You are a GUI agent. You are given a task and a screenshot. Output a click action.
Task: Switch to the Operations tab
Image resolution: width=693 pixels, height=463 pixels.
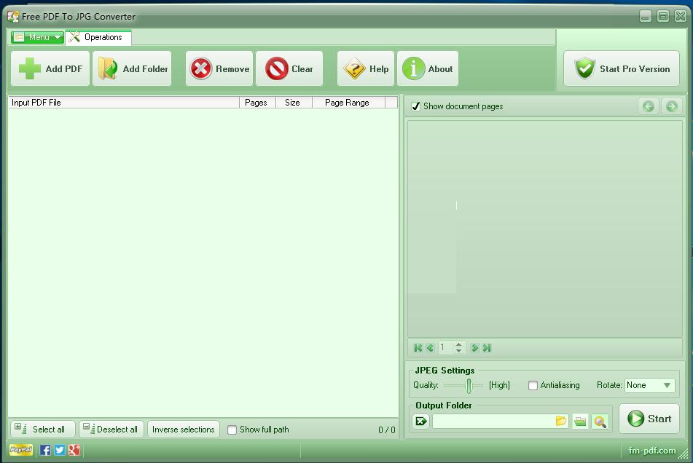click(98, 37)
